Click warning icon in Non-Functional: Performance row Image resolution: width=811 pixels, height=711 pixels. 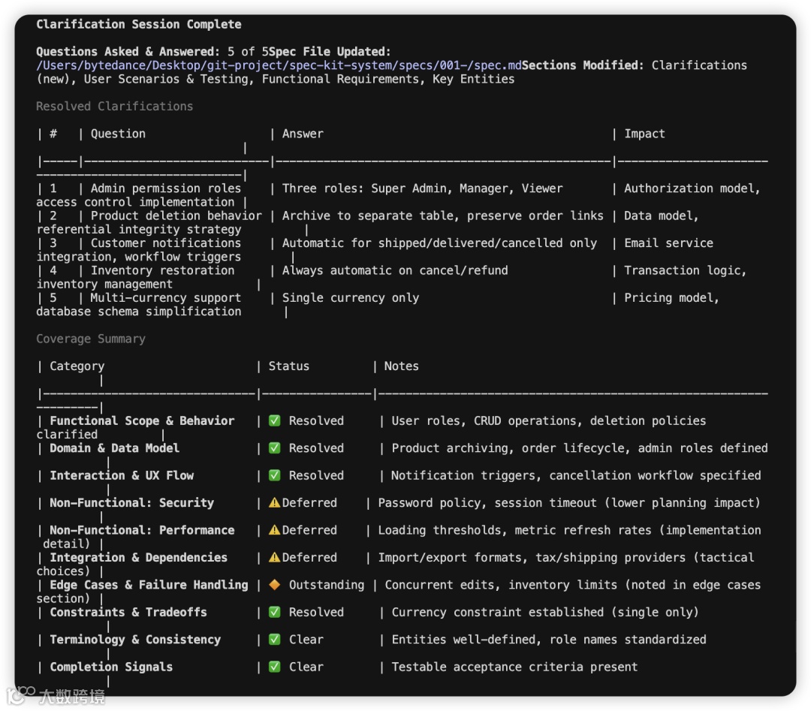[x=275, y=530]
